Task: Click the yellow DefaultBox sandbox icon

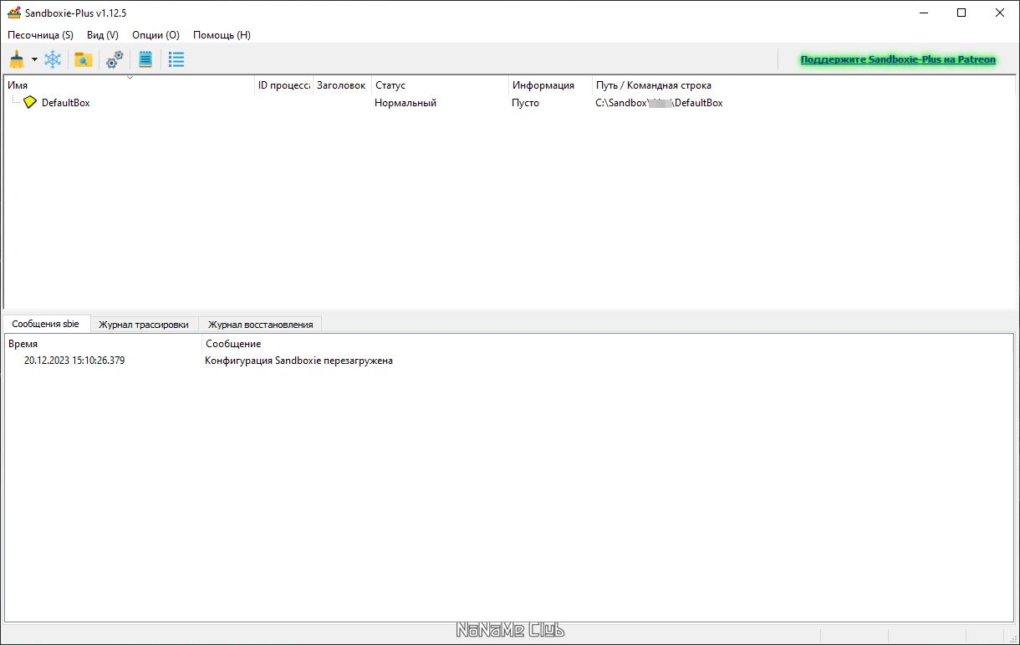Action: tap(30, 102)
